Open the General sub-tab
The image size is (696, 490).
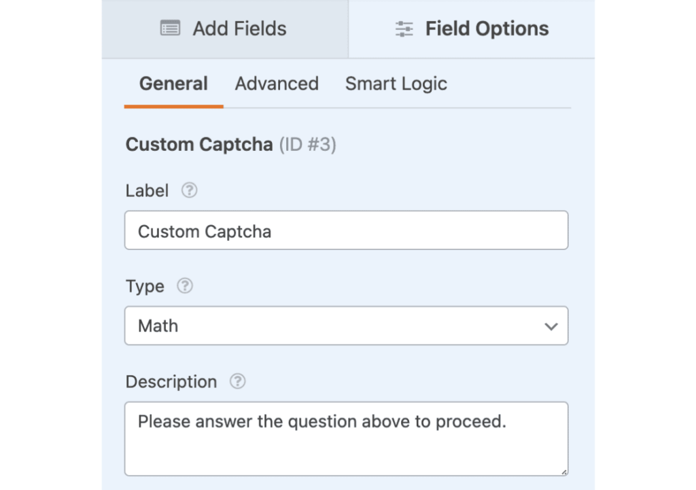coord(173,84)
